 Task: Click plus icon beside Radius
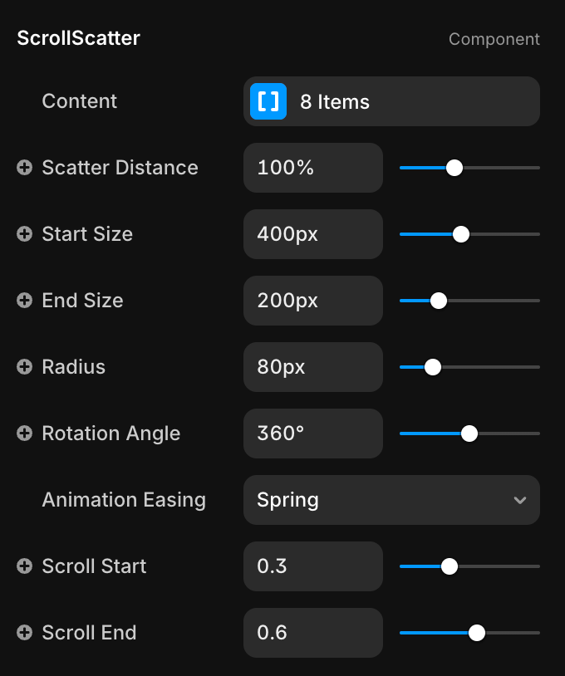pos(25,367)
